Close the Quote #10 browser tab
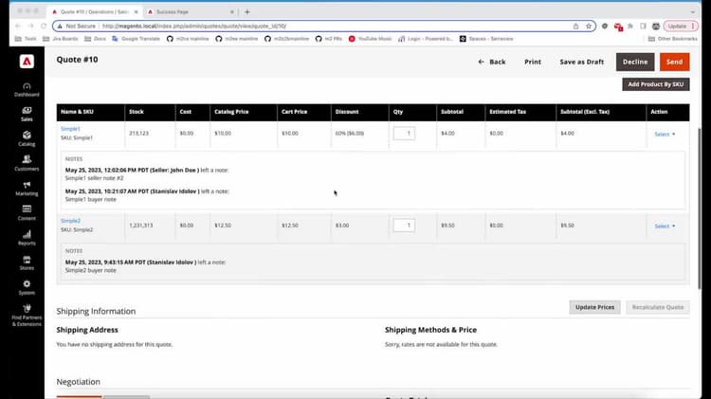The image size is (711, 399). pyautogui.click(x=136, y=11)
